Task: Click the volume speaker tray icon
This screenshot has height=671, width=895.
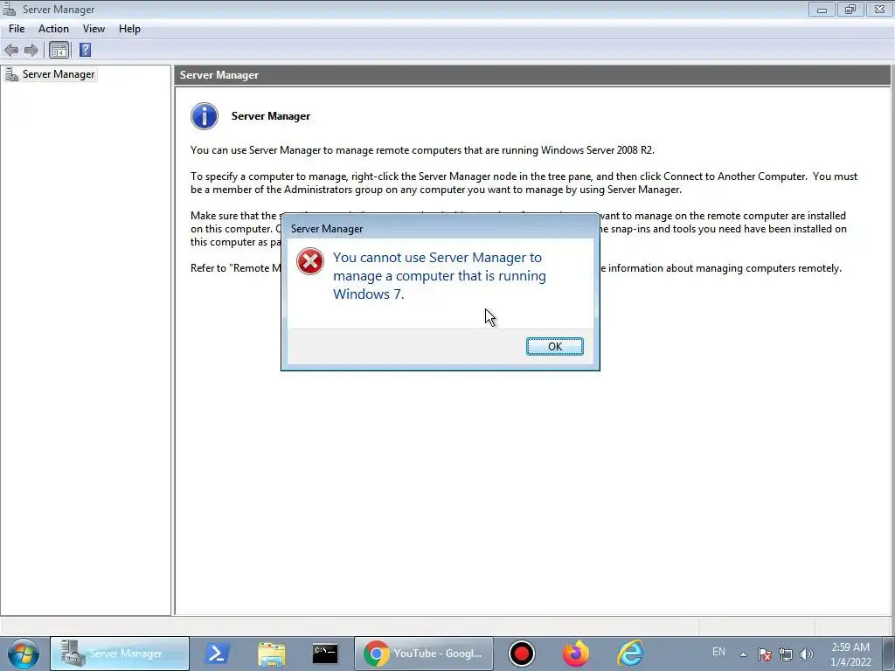Action: coord(807,654)
